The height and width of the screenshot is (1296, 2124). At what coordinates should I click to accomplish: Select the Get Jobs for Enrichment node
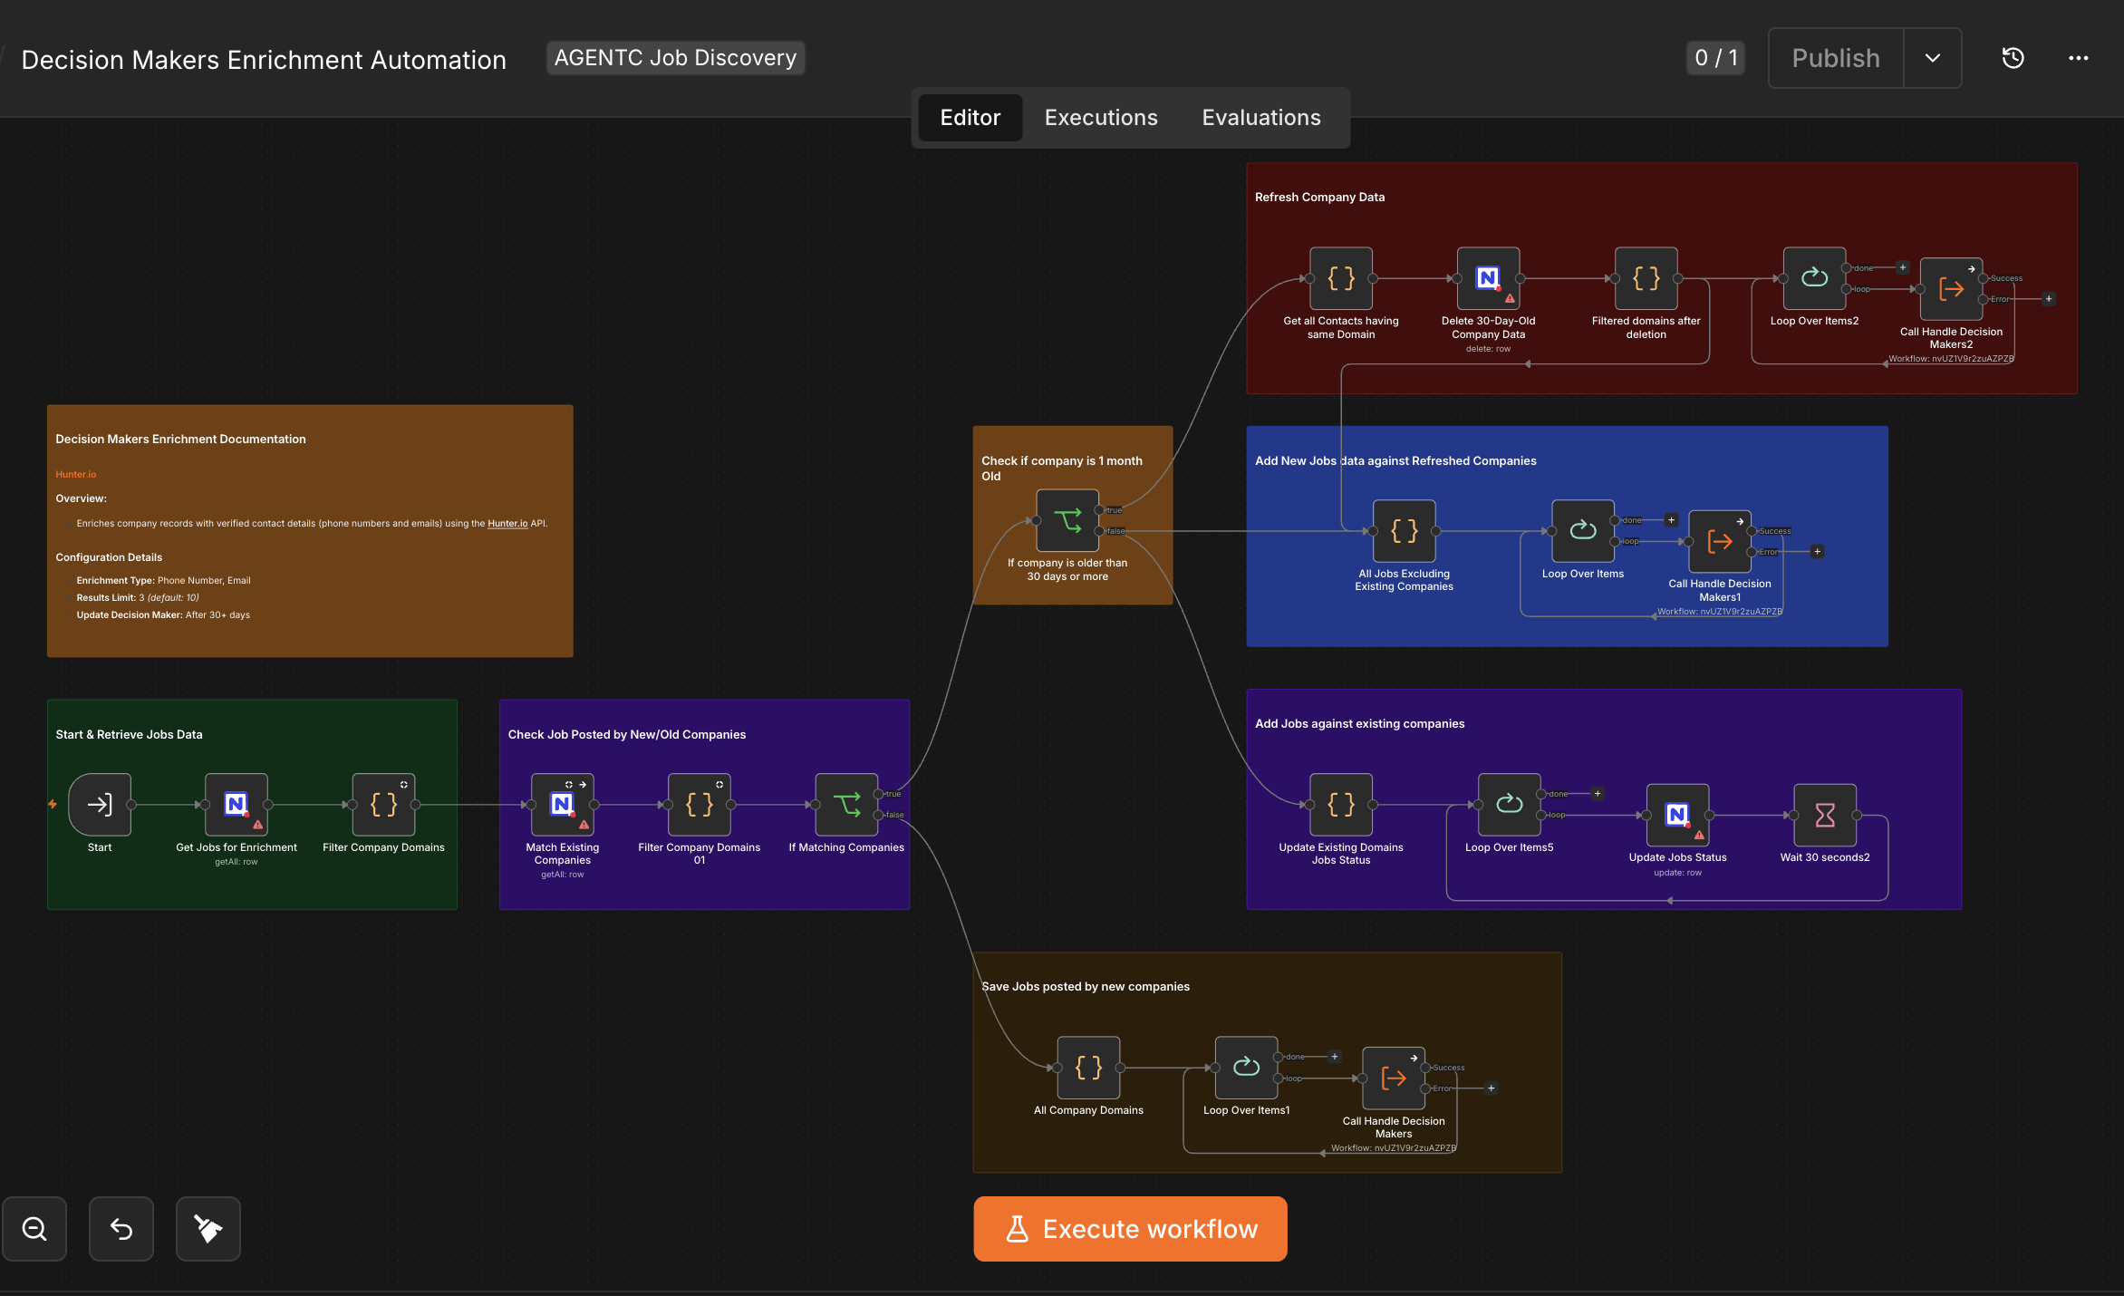[236, 804]
